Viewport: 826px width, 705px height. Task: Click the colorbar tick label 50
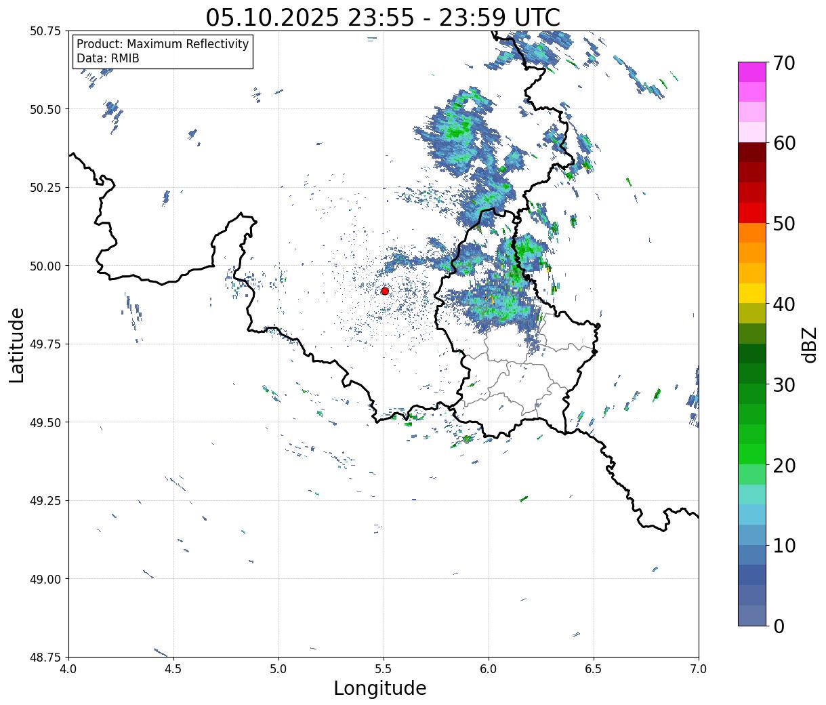pyautogui.click(x=783, y=224)
